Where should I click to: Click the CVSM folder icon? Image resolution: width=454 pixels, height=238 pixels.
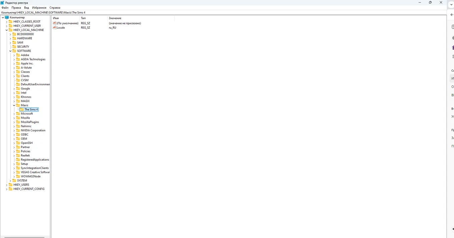pos(18,80)
